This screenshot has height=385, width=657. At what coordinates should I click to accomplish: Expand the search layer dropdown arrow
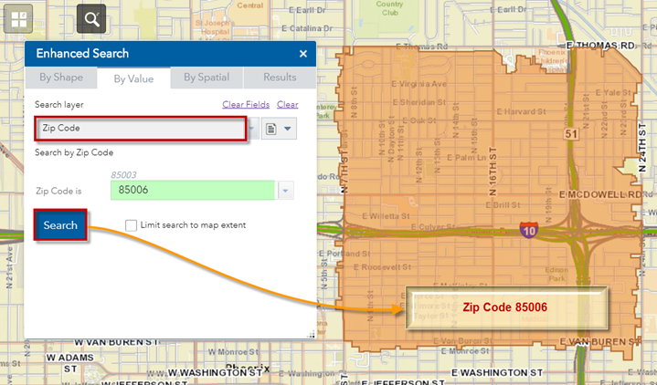click(251, 129)
